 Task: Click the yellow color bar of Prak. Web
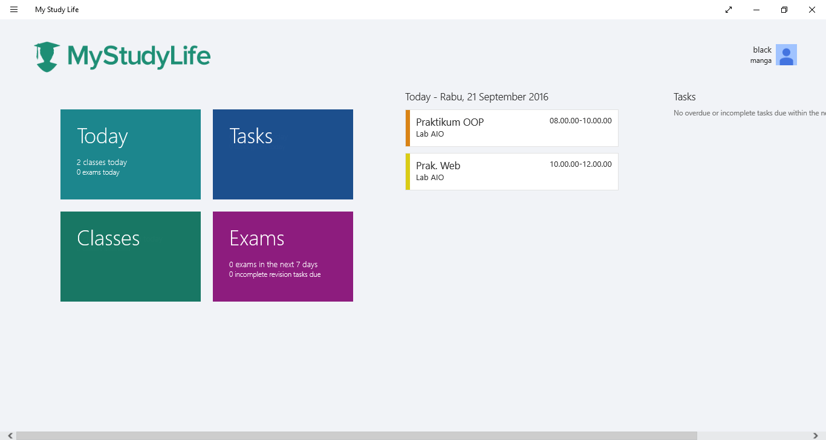[408, 172]
